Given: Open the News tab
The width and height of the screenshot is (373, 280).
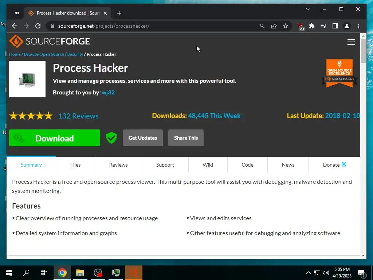Looking at the screenshot, I should (288, 165).
